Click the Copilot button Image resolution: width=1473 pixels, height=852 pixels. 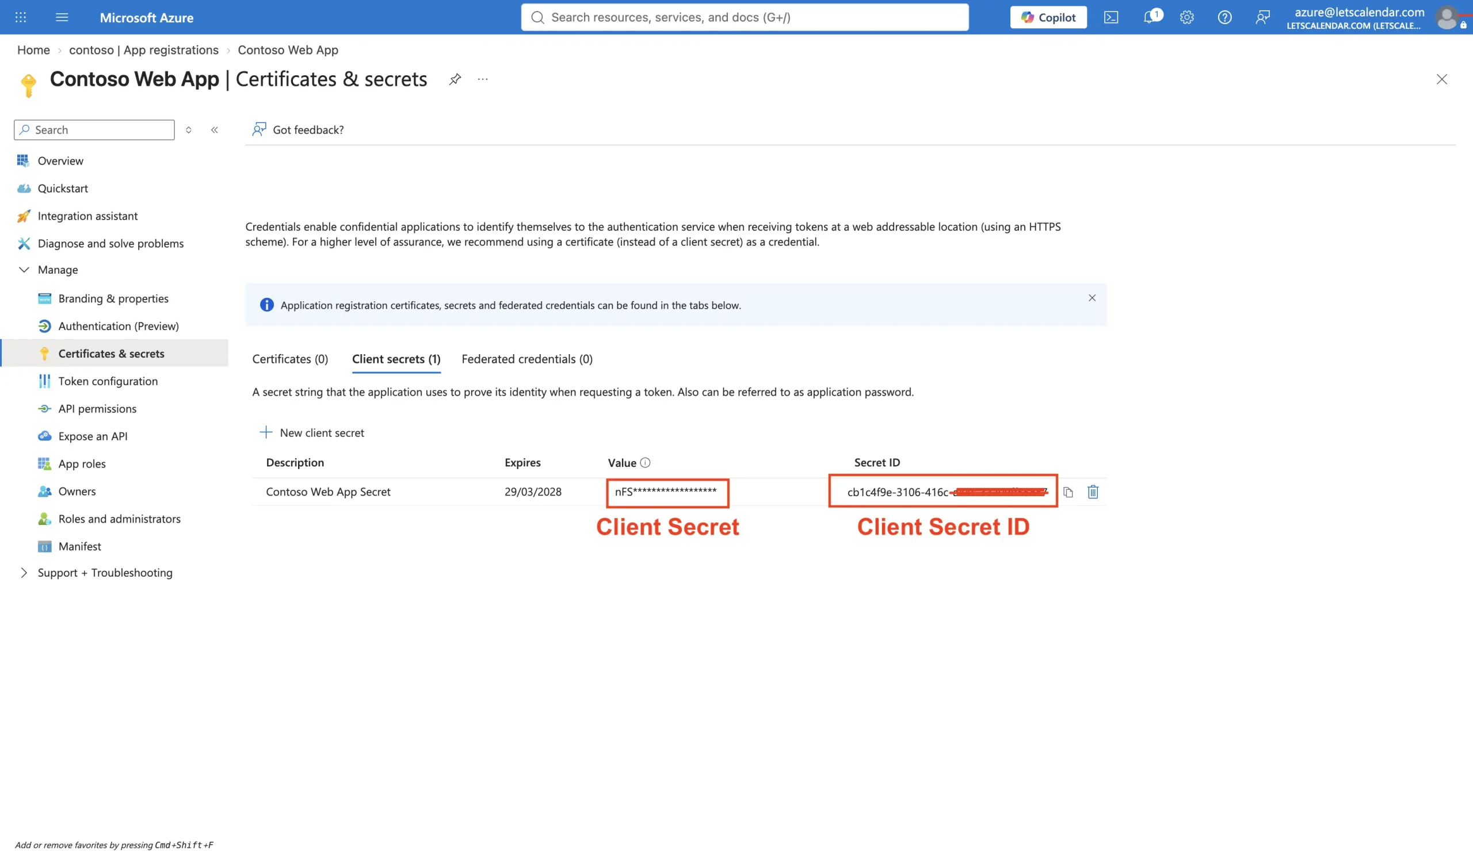pos(1048,17)
